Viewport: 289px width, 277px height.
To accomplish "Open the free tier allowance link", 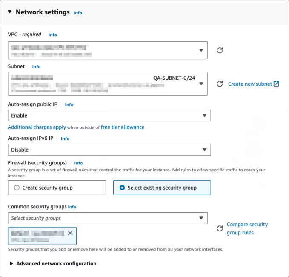I will click(123, 127).
